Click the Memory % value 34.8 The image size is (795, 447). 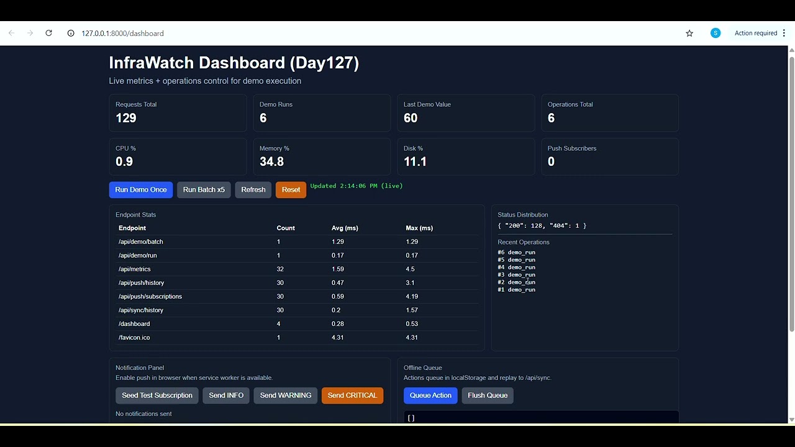pos(271,161)
